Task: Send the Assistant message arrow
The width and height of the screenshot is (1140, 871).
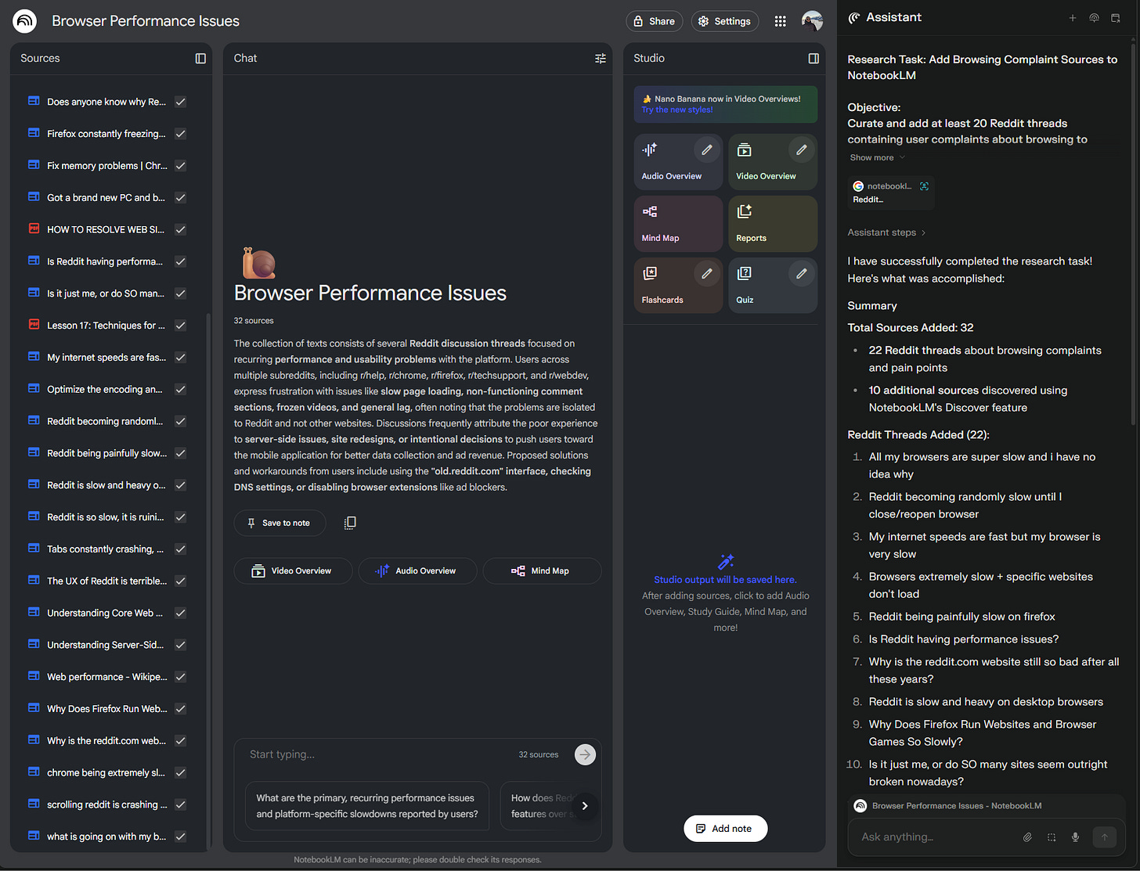Action: [1104, 837]
